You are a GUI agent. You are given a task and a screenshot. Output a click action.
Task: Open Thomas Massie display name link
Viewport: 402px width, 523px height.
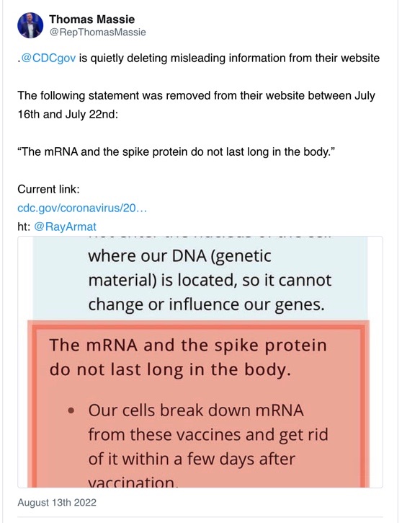92,19
